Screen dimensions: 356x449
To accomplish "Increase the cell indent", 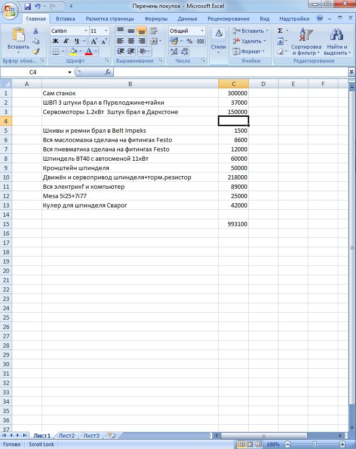I will (x=131, y=51).
